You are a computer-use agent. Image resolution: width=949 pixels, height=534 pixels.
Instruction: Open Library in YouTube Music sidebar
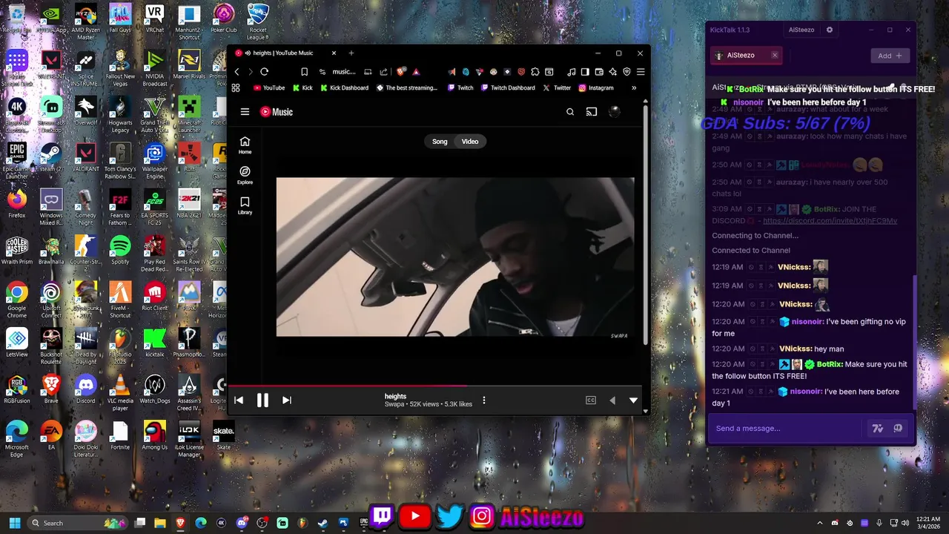coord(245,206)
